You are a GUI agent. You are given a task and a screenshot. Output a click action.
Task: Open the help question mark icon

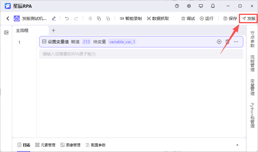click(177, 6)
